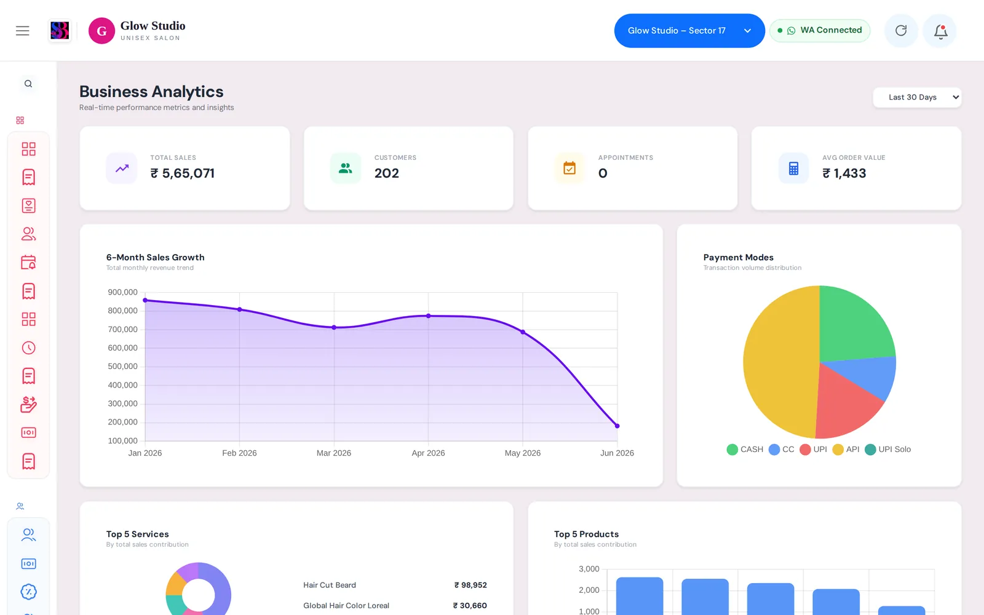Toggle the UPI Solo legend item
Viewport: 984px width, 615px height.
coord(888,450)
